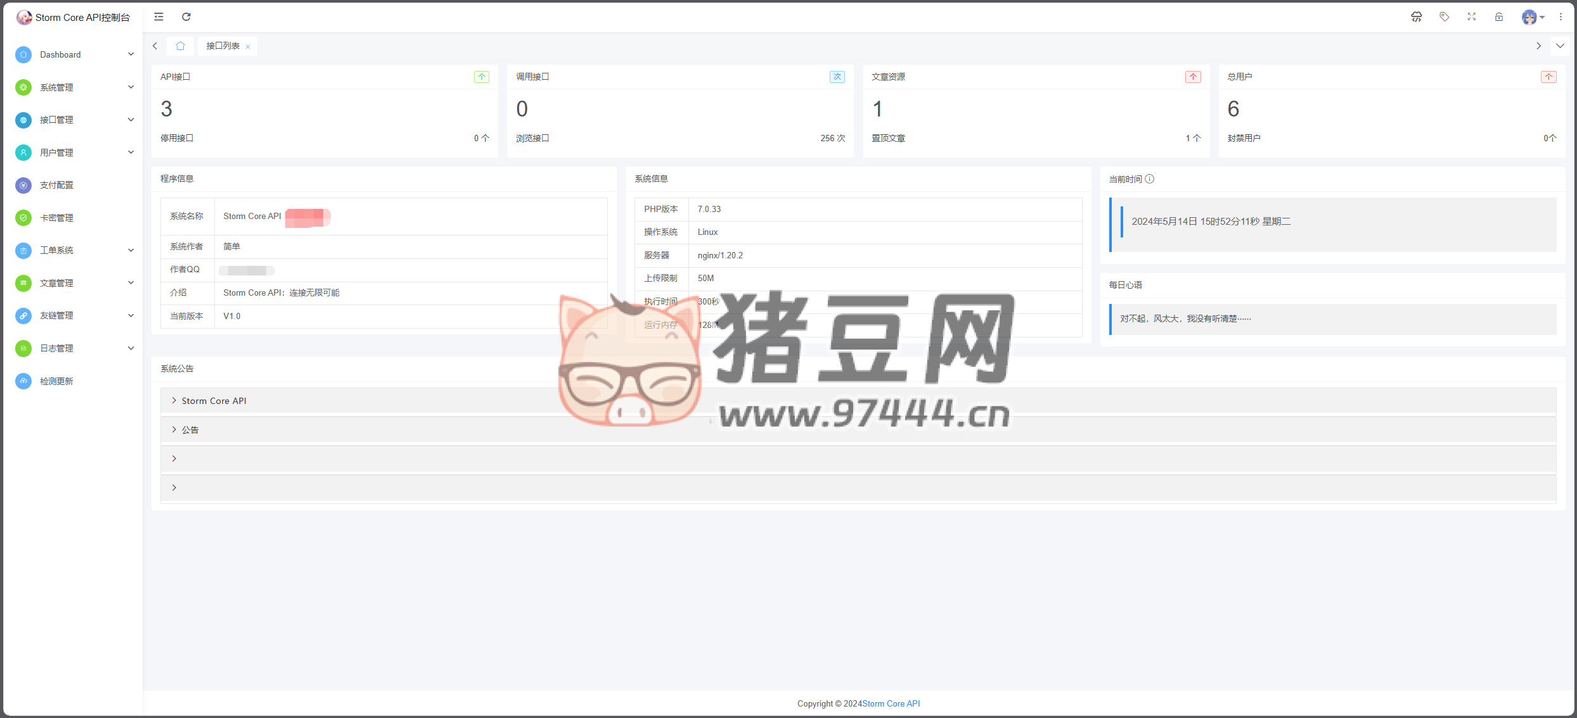The height and width of the screenshot is (718, 1577).
Task: Switch to the 接口列表 tab
Action: [x=222, y=46]
